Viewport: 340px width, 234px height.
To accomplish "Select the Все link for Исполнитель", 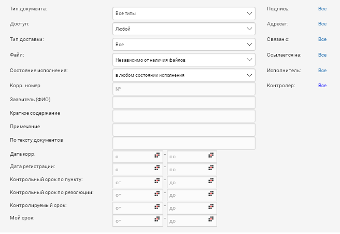I will click(x=322, y=70).
